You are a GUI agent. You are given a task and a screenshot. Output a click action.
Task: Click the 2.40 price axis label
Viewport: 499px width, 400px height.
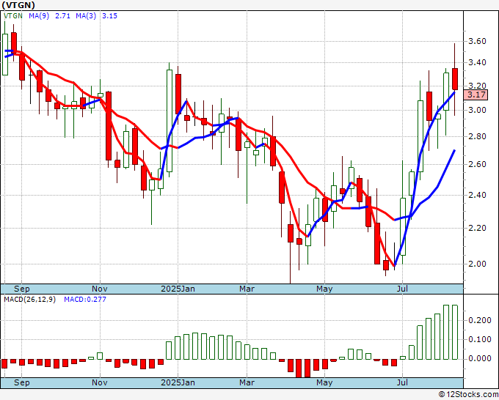(x=477, y=195)
